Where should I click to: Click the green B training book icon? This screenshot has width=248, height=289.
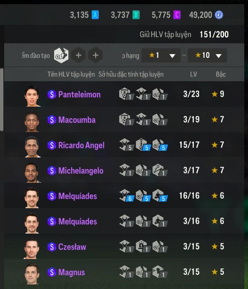(x=136, y=15)
